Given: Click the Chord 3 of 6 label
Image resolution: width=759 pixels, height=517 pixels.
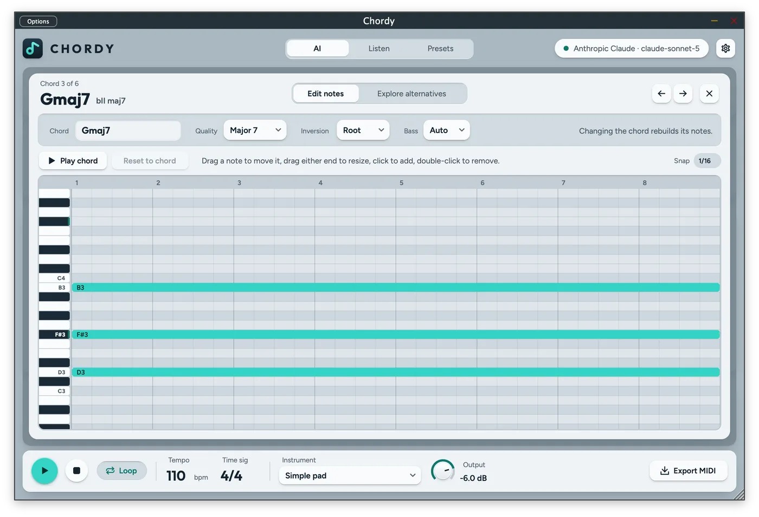Looking at the screenshot, I should click(59, 83).
